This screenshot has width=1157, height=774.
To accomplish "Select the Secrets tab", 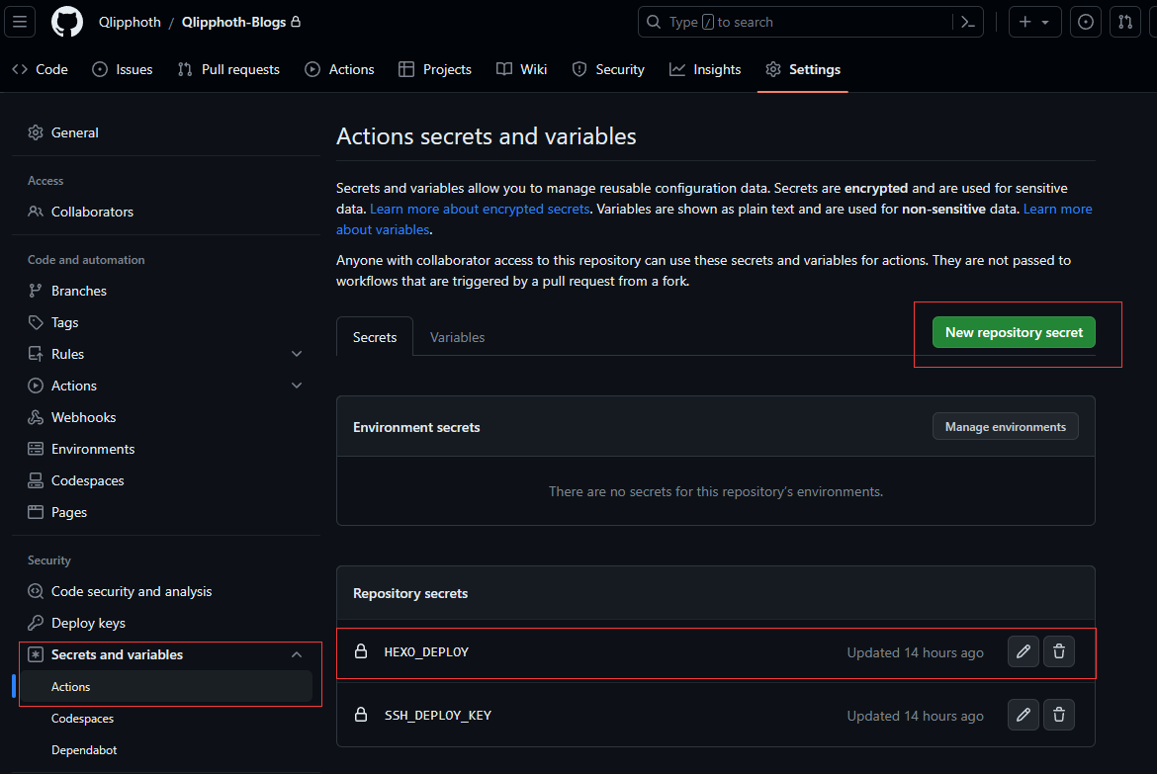I will click(x=375, y=337).
